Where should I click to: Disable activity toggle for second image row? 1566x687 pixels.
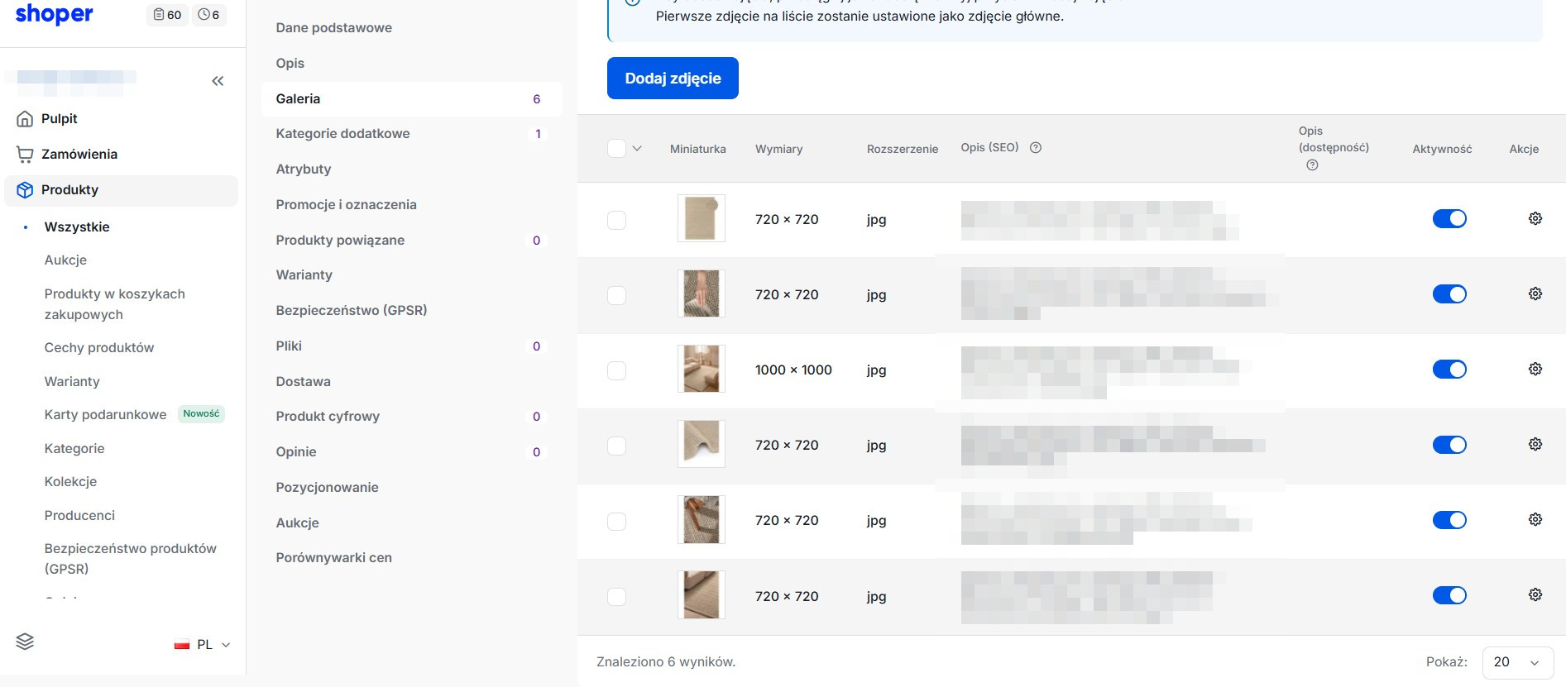(1449, 294)
